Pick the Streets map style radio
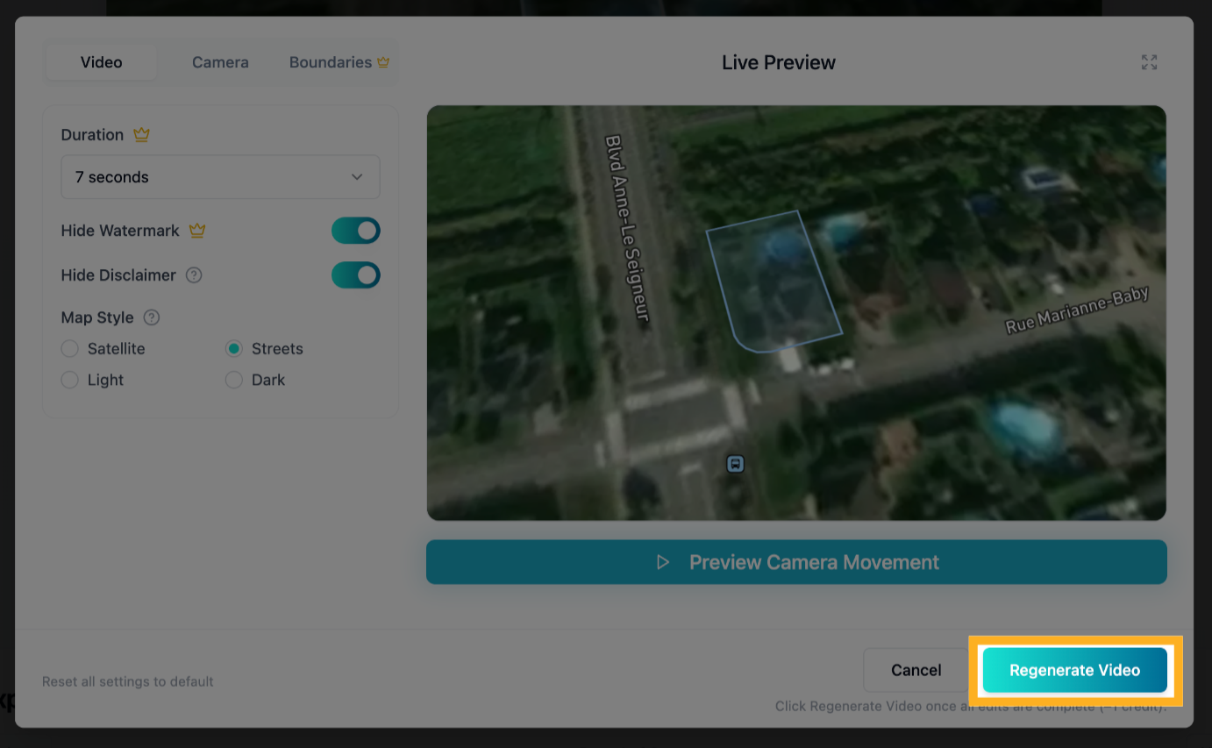 pos(234,349)
